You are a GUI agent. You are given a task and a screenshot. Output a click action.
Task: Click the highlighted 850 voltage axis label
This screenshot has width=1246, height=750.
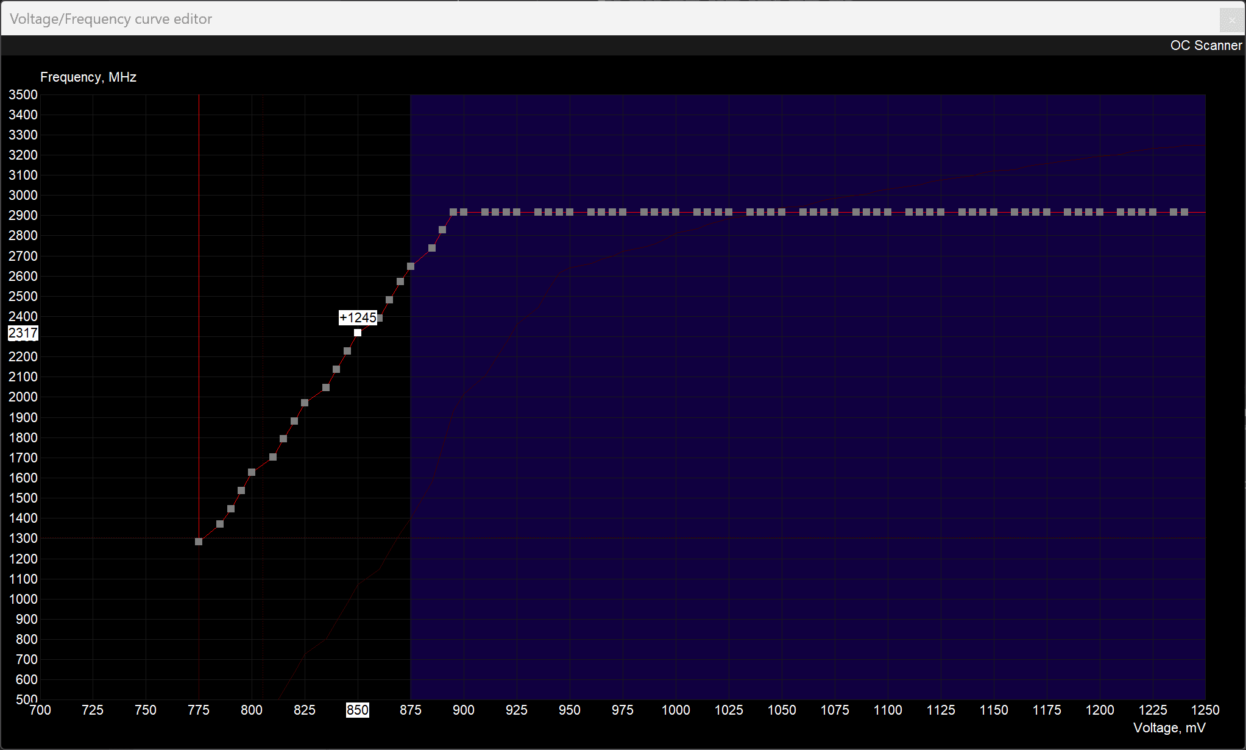(358, 710)
